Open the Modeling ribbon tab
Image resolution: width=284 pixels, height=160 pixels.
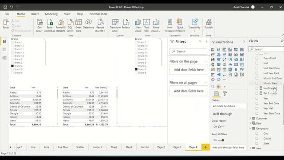point(51,14)
